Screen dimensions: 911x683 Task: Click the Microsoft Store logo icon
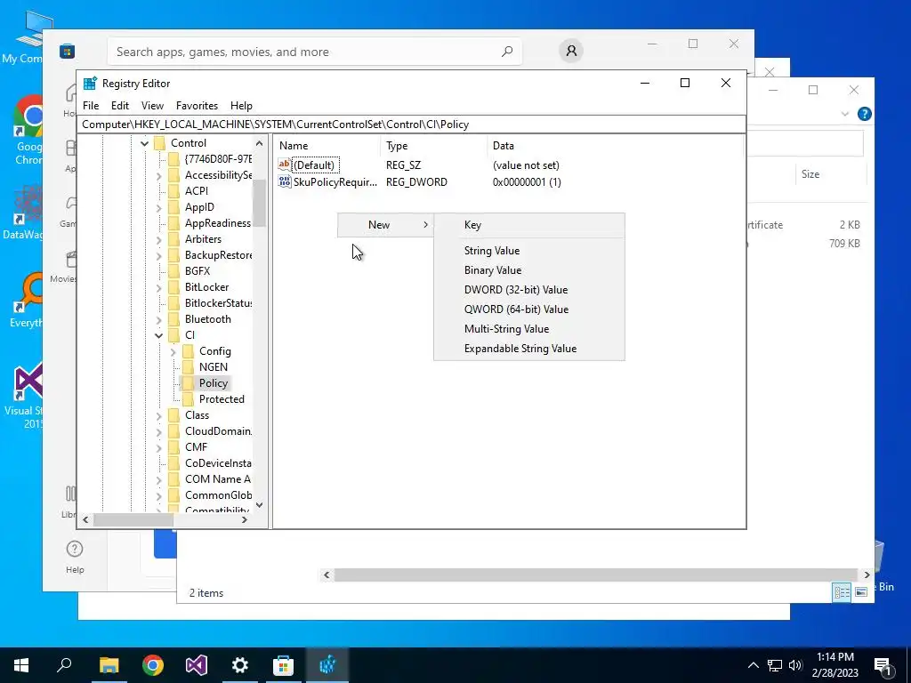pos(67,51)
